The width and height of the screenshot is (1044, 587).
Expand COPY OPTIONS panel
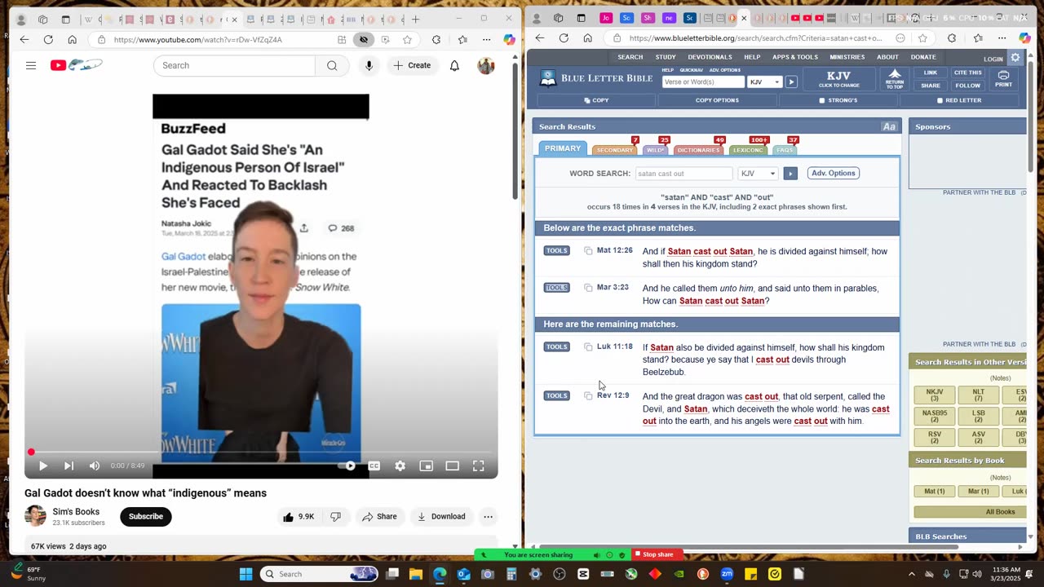click(717, 100)
